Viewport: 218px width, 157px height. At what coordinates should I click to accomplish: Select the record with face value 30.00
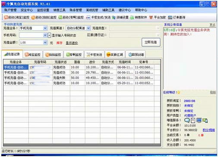pos(82,72)
